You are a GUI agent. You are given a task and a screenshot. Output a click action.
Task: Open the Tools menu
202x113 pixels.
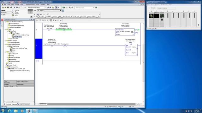pyautogui.click(x=38, y=5)
